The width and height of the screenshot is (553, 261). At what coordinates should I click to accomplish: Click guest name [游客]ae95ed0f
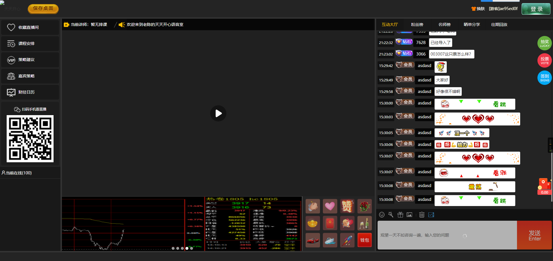(x=503, y=9)
